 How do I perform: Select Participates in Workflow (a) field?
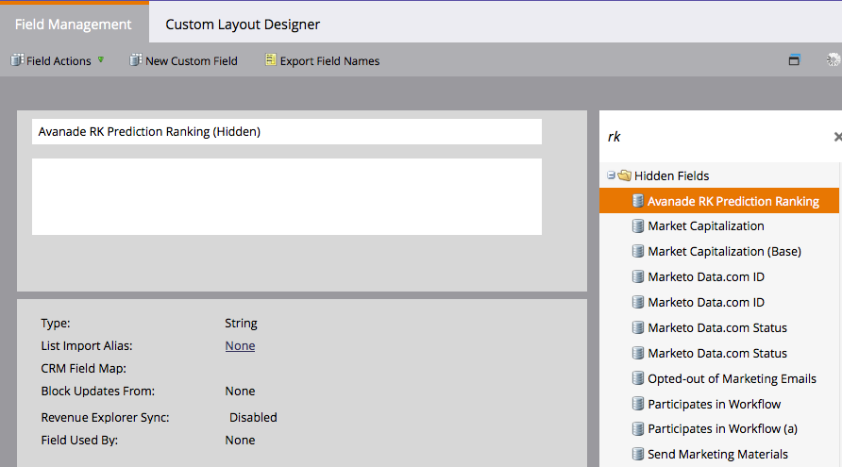pyautogui.click(x=722, y=429)
